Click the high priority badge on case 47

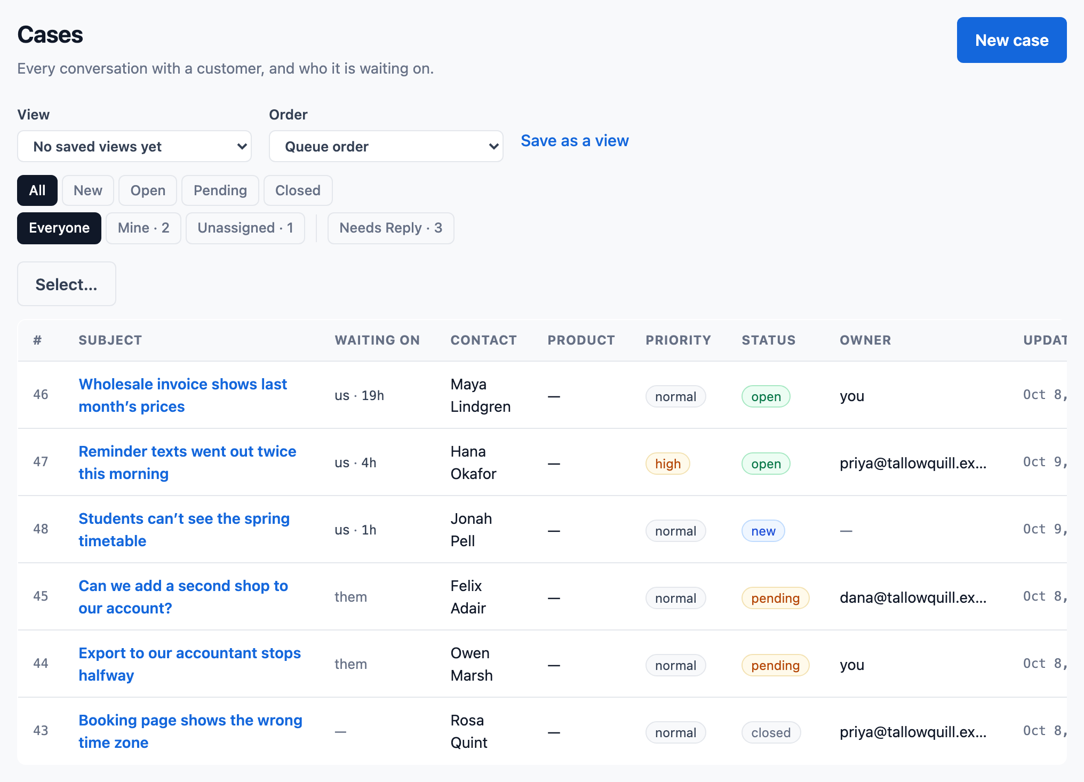click(x=668, y=464)
